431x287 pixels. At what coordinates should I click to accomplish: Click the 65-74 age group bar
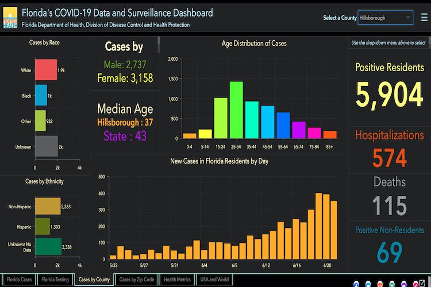[299, 130]
